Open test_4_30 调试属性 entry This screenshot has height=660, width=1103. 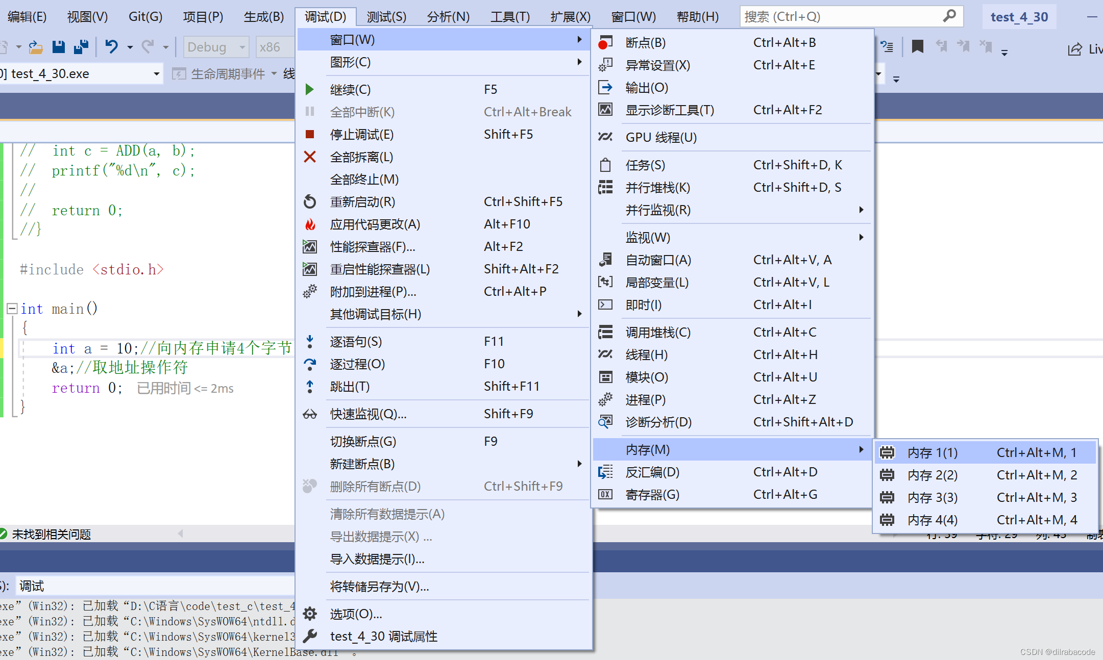pos(443,637)
